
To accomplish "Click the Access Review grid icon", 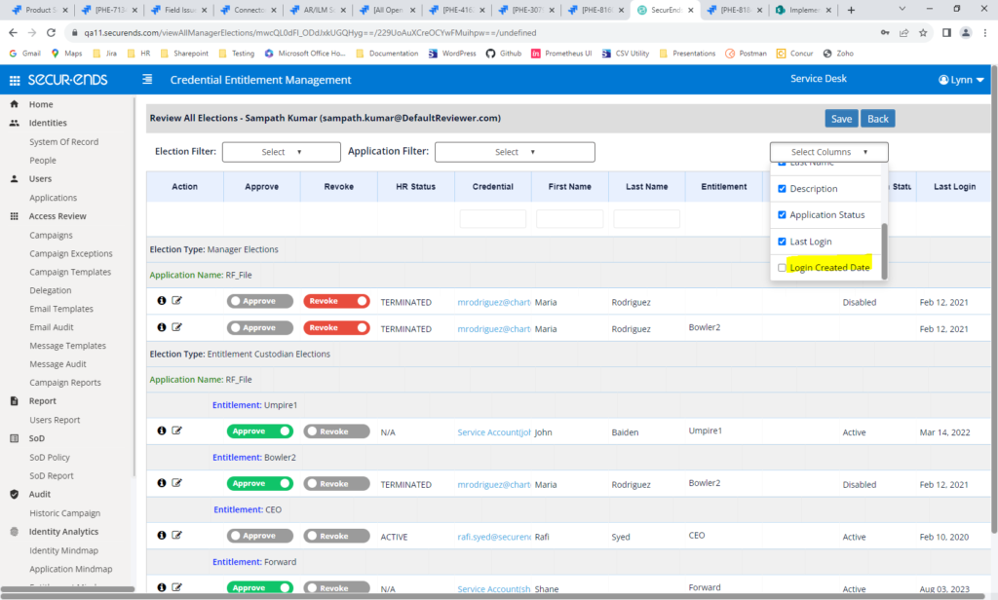I will pos(14,216).
